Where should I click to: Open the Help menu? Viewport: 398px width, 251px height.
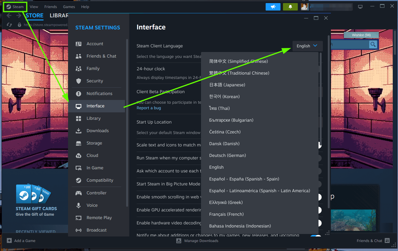(x=85, y=7)
